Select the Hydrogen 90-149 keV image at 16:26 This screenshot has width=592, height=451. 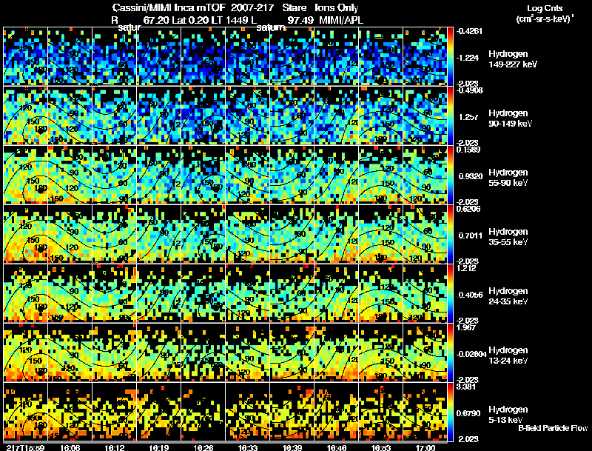click(x=203, y=116)
